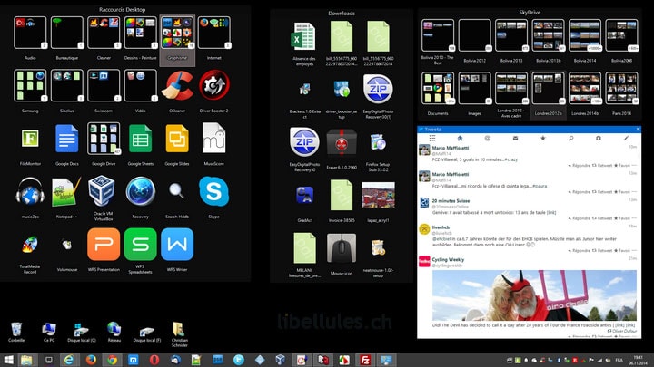The width and height of the screenshot is (654, 367).
Task: Open the Tweetz search tab
Action: coord(570,138)
